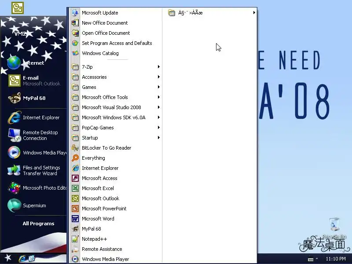This screenshot has width=352, height=264.
Task: Click the All Programs button
Action: click(x=38, y=224)
